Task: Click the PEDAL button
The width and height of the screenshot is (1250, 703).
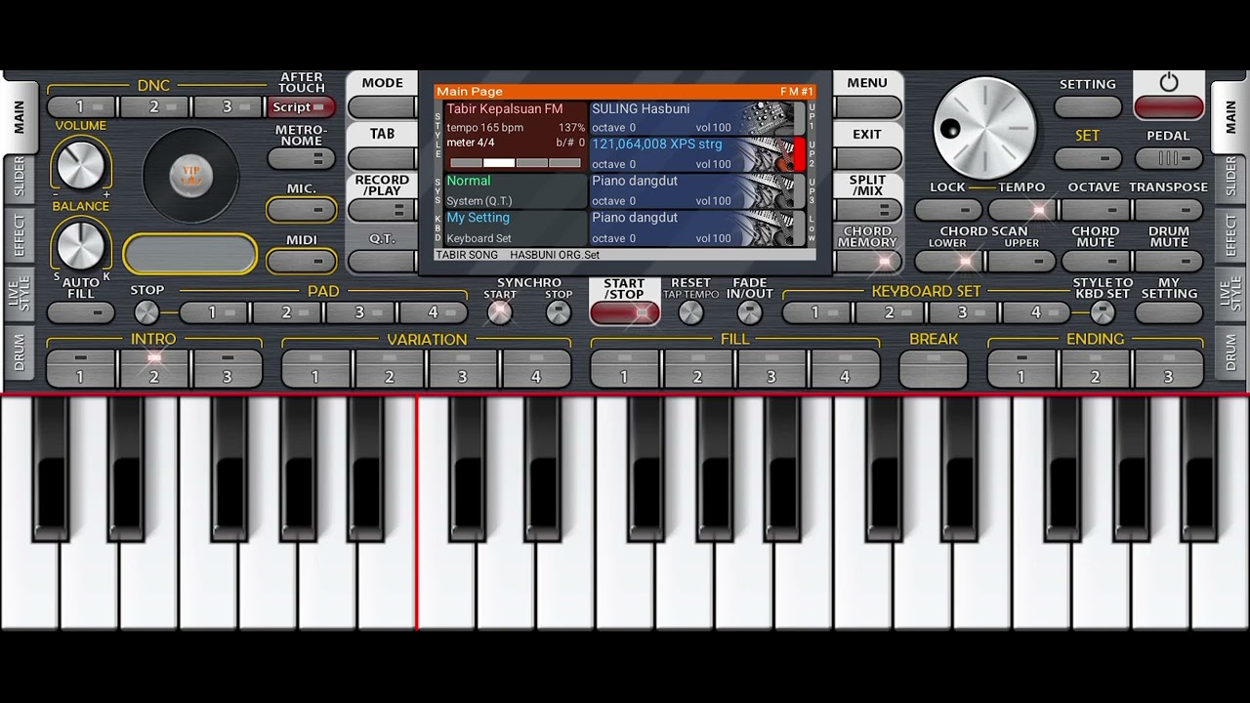Action: 1169,158
